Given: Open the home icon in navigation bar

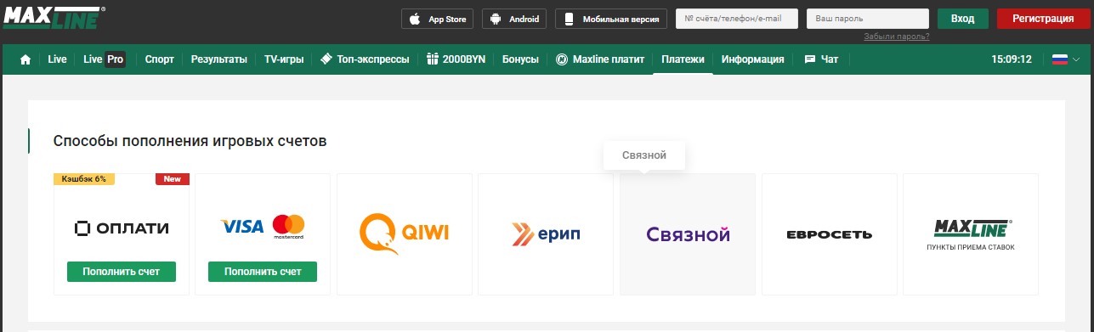Looking at the screenshot, I should click(26, 59).
